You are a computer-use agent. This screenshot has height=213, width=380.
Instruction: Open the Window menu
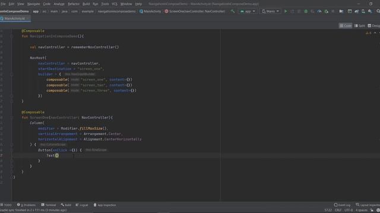[x=126, y=4]
